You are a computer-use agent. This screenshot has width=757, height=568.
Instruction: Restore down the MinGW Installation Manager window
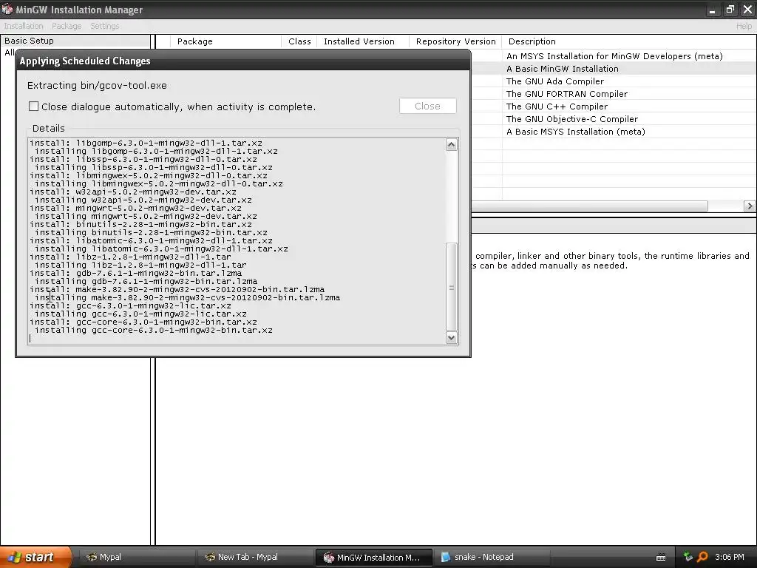tap(730, 10)
